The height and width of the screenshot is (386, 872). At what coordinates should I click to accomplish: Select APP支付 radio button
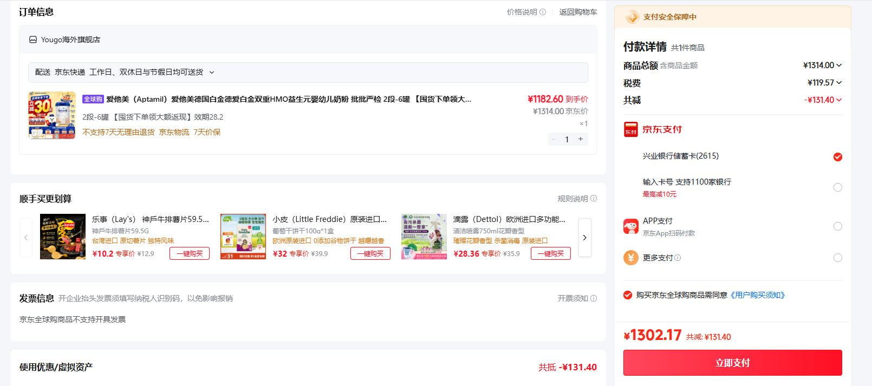pos(838,226)
